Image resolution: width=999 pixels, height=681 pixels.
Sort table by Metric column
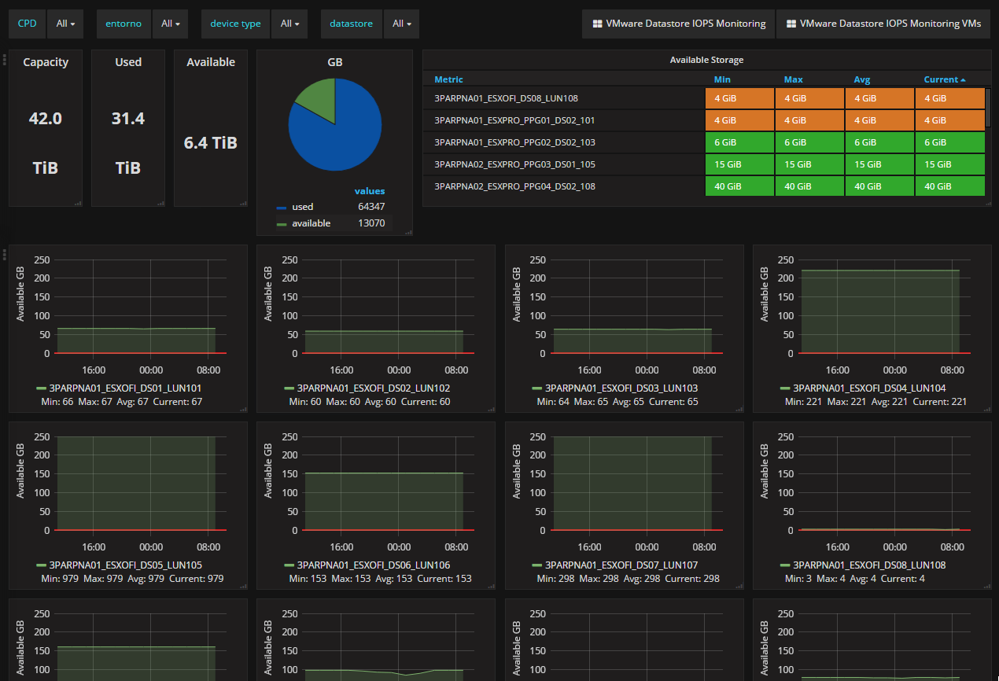(448, 79)
